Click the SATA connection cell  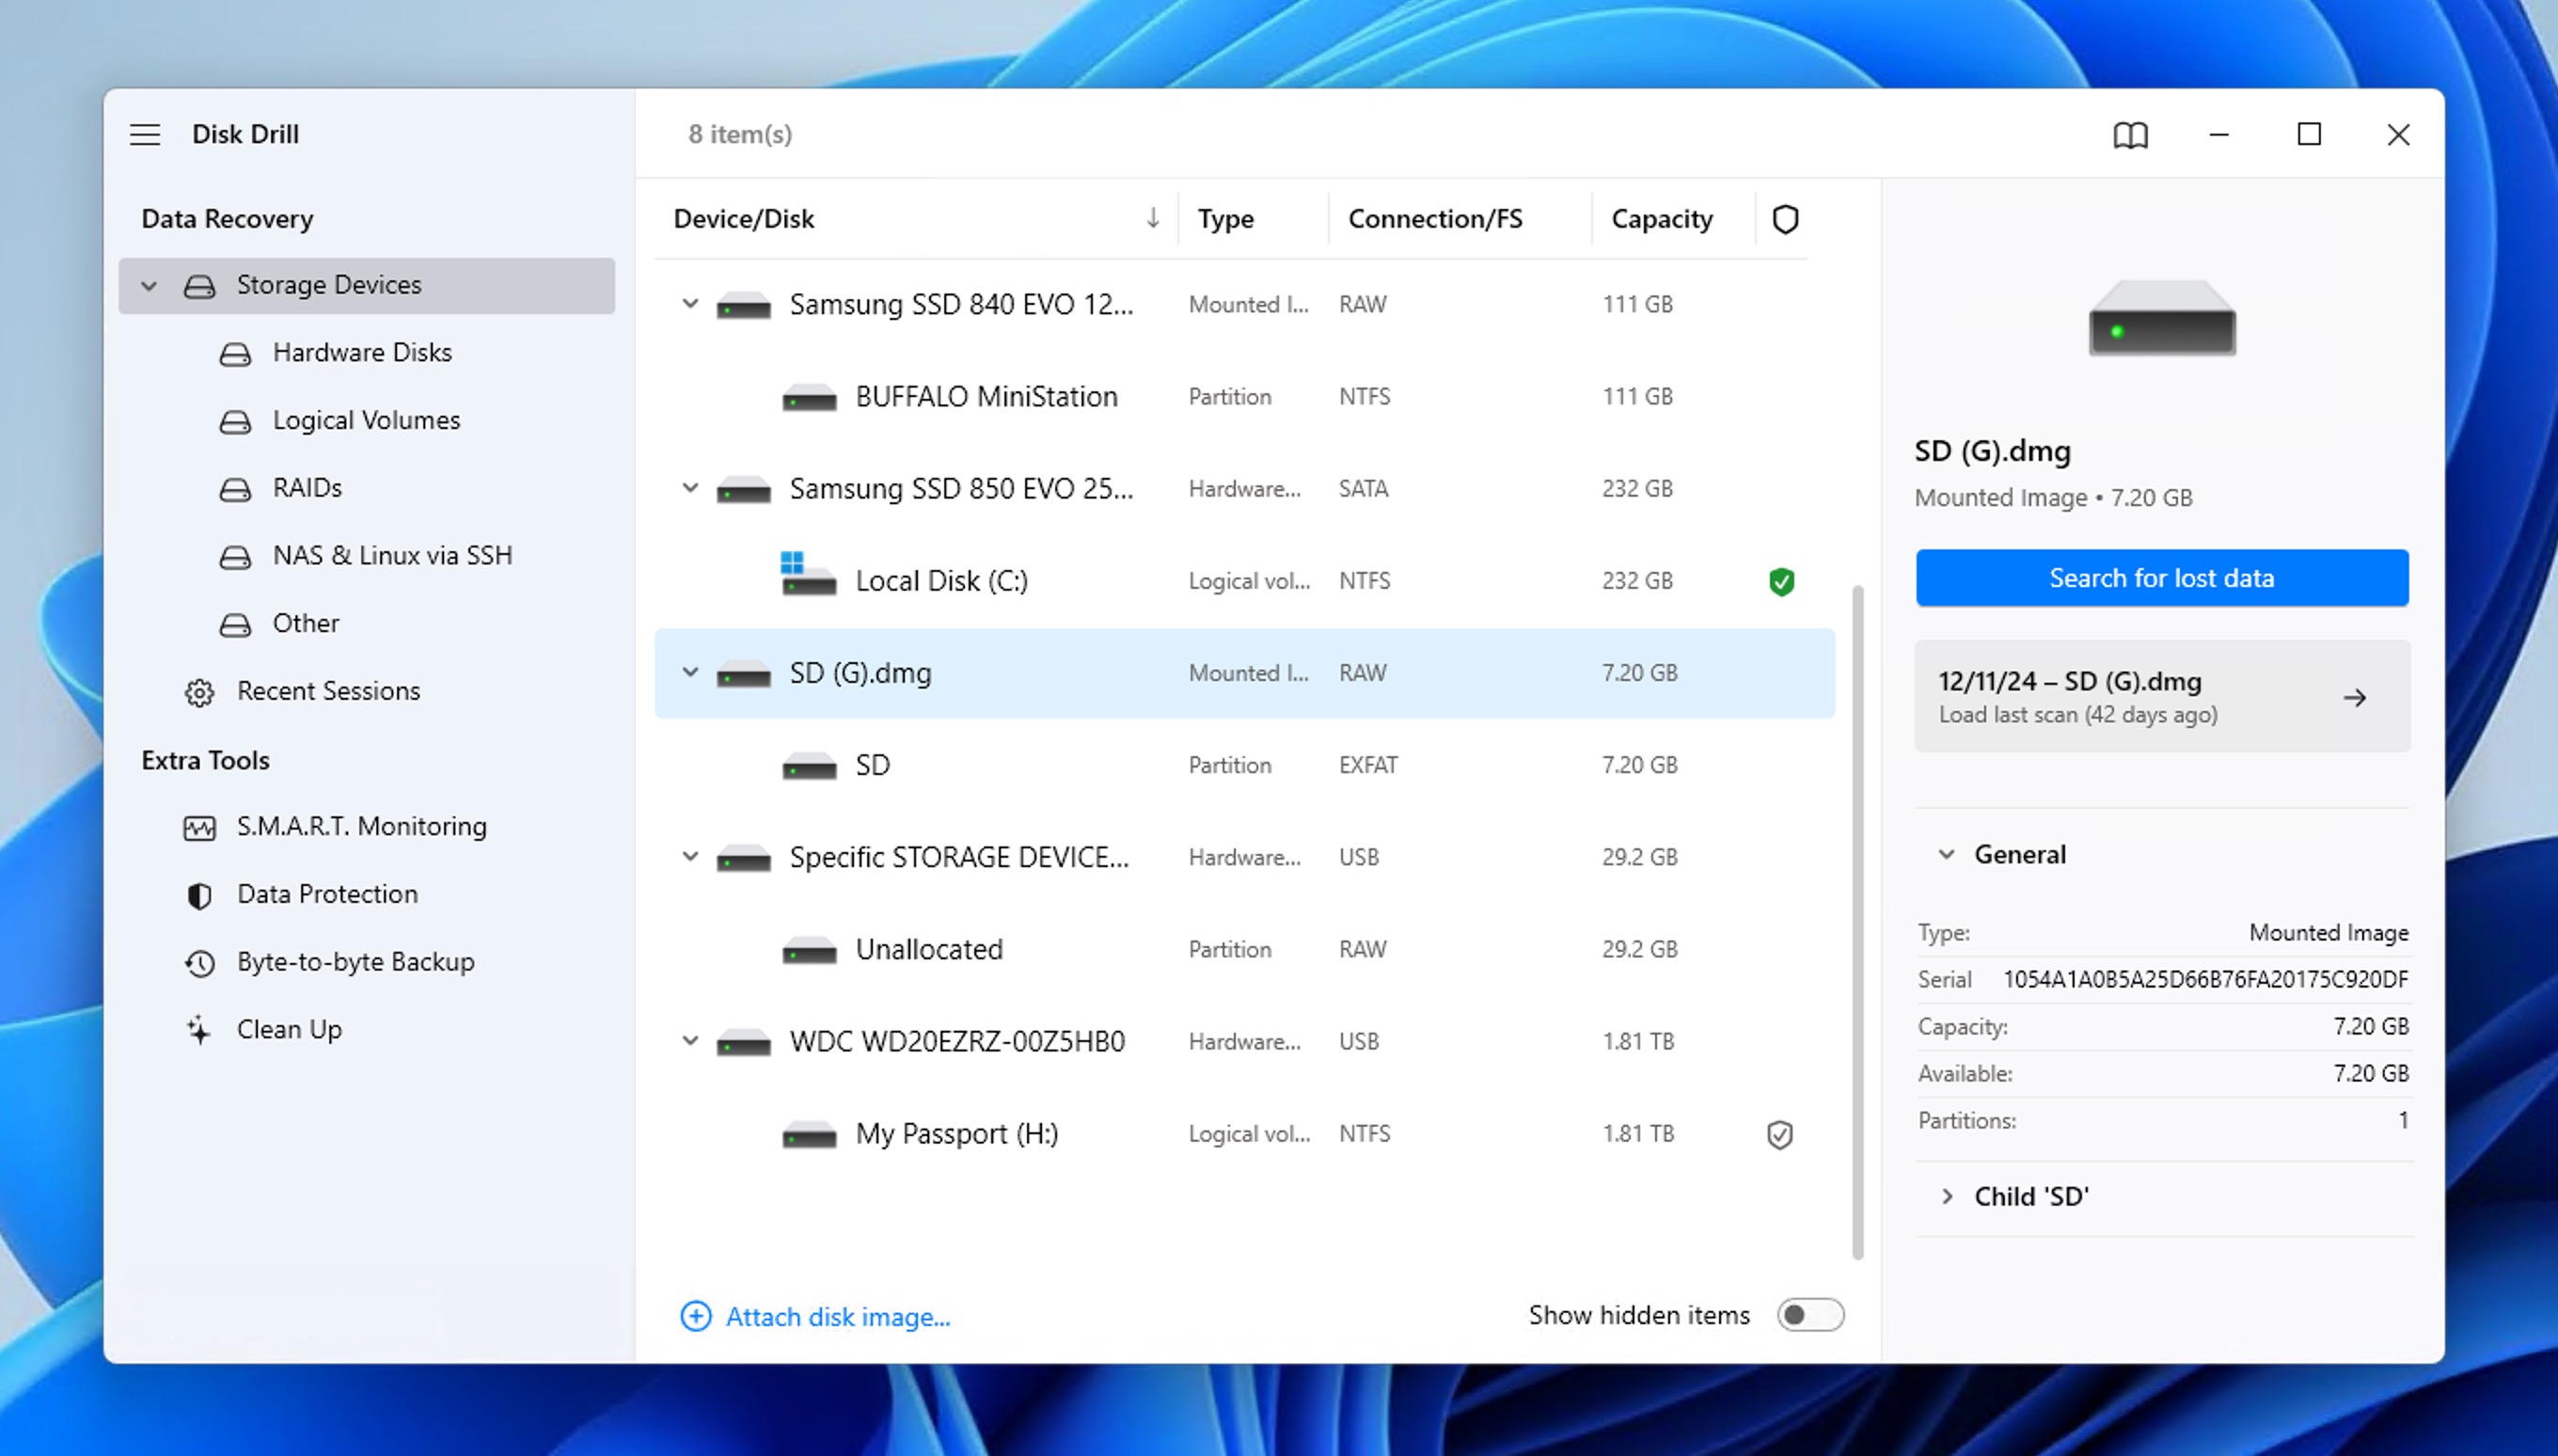(x=1364, y=489)
